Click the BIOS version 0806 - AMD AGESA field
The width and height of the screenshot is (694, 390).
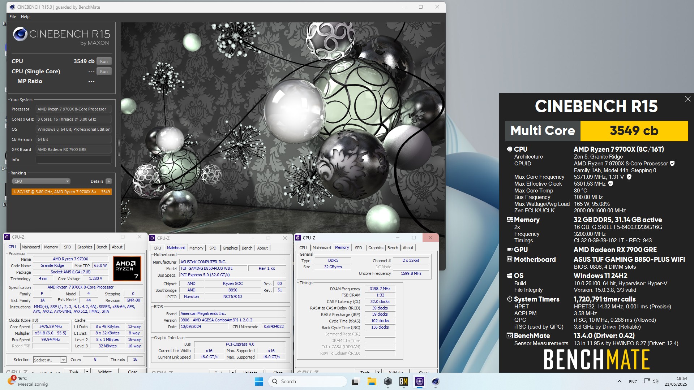coord(233,320)
